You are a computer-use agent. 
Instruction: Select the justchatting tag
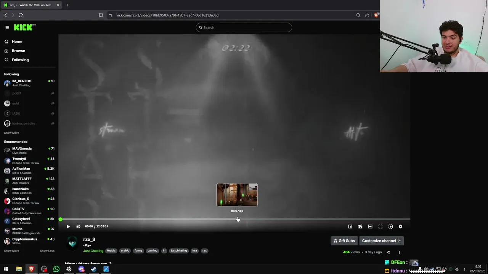pos(179,250)
